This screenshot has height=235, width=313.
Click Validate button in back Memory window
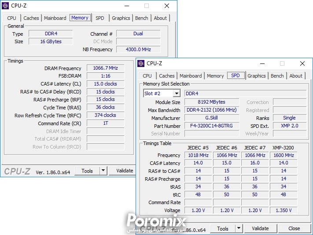[x=122, y=171]
